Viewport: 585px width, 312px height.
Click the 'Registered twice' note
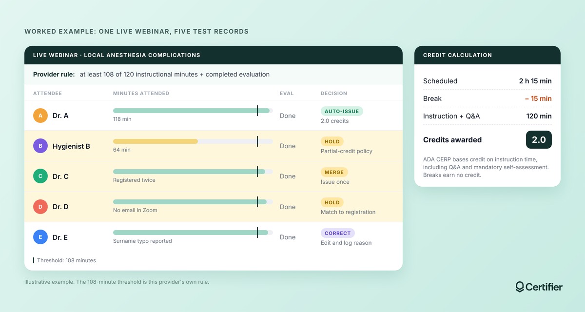coord(134,180)
